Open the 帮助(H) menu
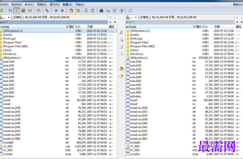 pyautogui.click(x=238, y=5)
